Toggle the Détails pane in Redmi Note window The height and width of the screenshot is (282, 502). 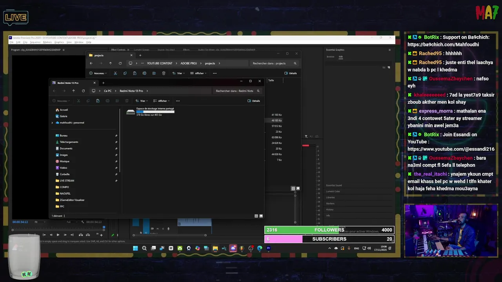coord(254,101)
